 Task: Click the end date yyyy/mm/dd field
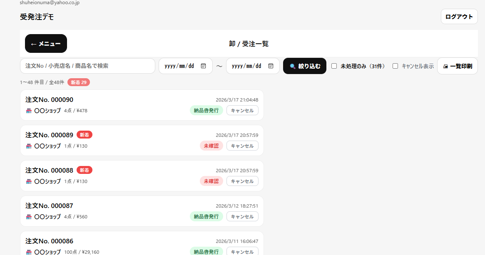click(x=246, y=66)
